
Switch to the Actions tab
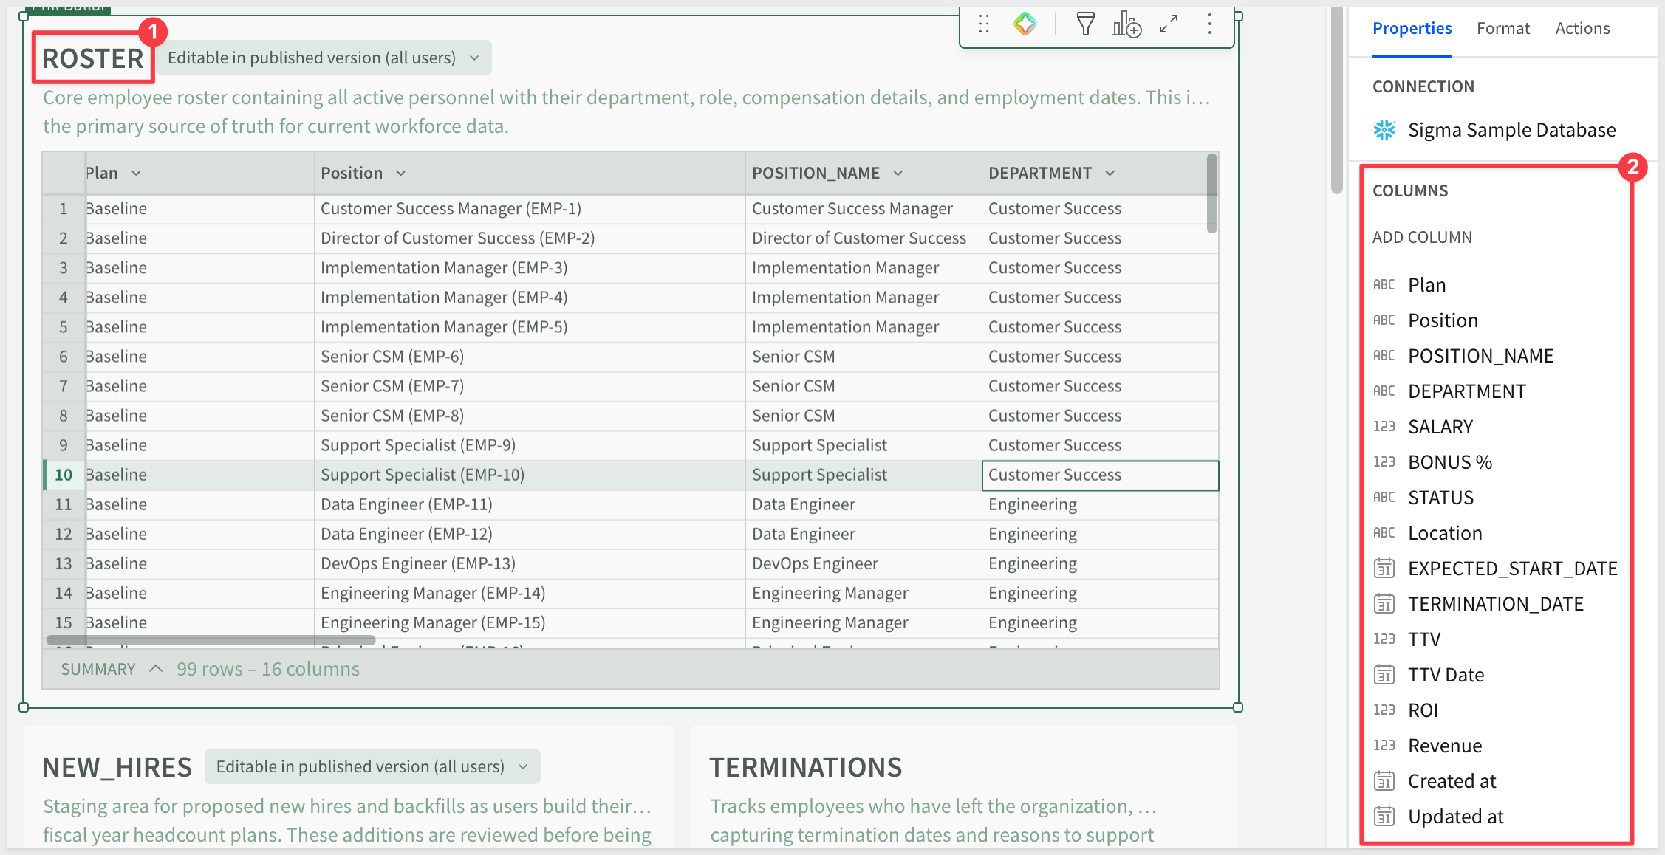coord(1582,29)
